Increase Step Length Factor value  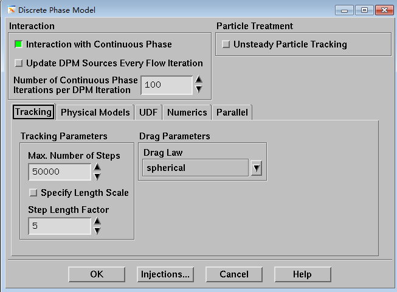click(x=97, y=221)
